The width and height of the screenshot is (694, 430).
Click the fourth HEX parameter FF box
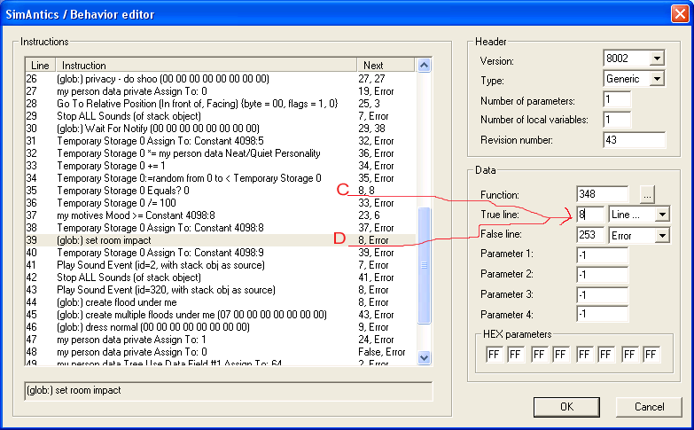click(x=561, y=355)
